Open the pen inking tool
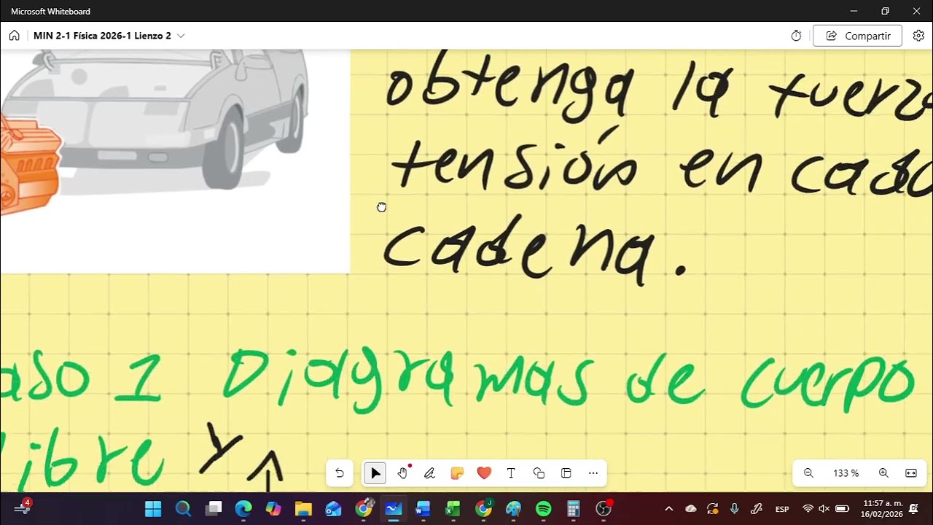Viewport: 933px width, 525px height. pyautogui.click(x=429, y=473)
